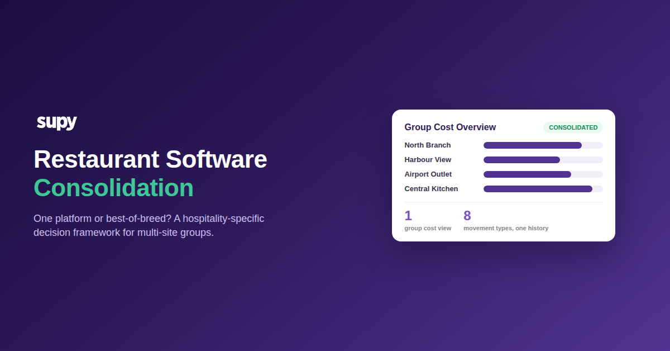670x351 pixels.
Task: Click the green 'Consolidation' heading
Action: click(113, 188)
